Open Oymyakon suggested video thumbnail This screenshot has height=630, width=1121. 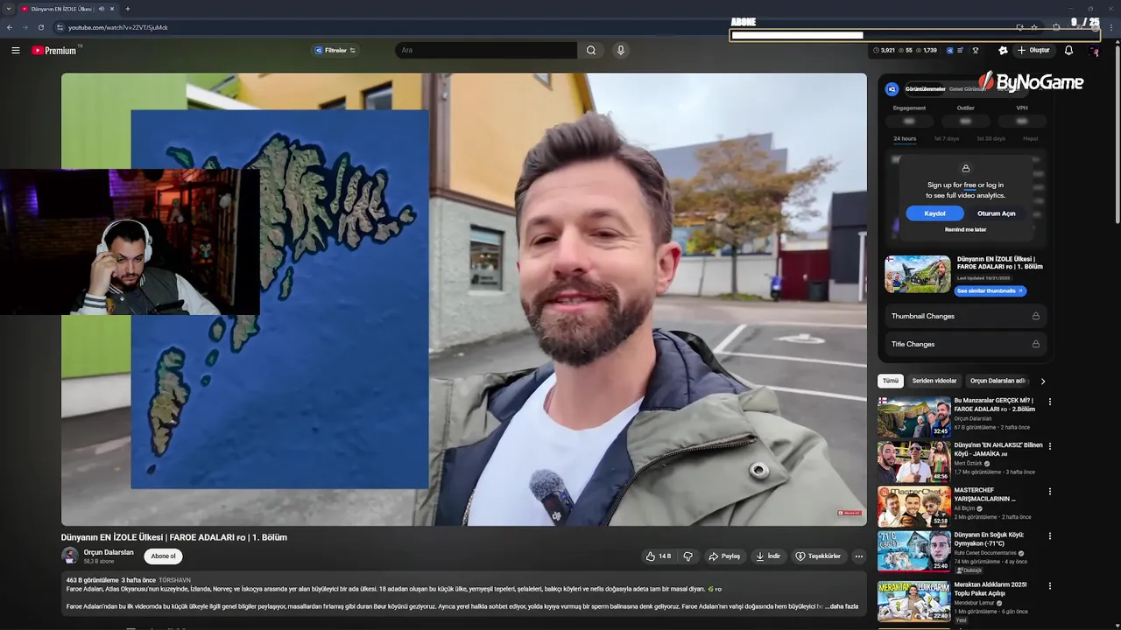pyautogui.click(x=914, y=551)
